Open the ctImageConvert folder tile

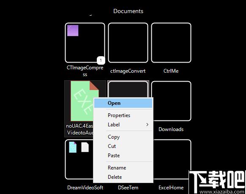[x=128, y=43]
